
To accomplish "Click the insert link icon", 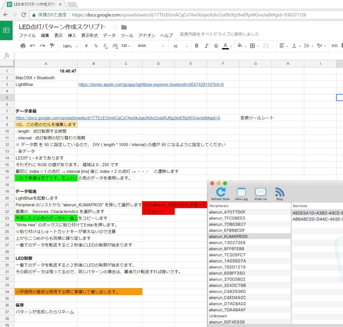I will coord(335,46).
